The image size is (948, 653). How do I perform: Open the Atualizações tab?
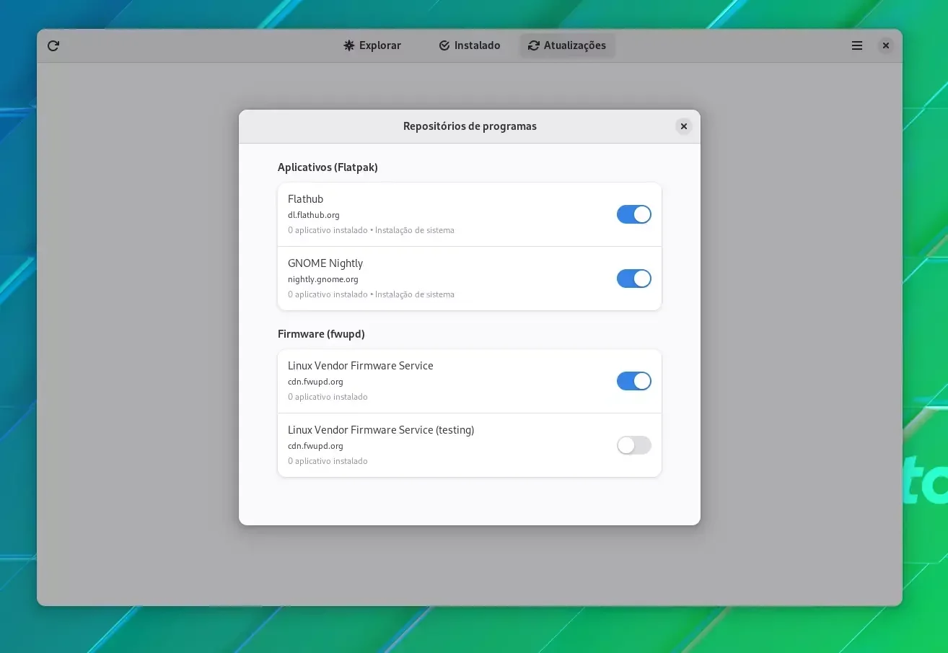point(567,45)
